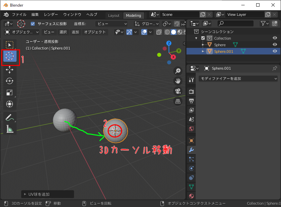
Task: Open viewport 追加 menu
Action: [x=75, y=32]
